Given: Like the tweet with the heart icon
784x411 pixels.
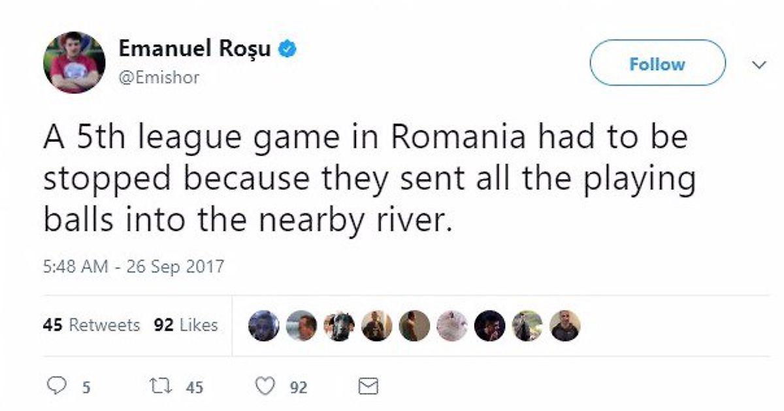Looking at the screenshot, I should coord(265,387).
